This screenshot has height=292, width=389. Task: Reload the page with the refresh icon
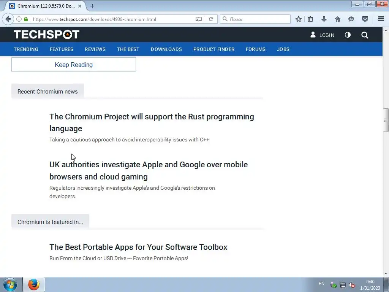pos(211,19)
